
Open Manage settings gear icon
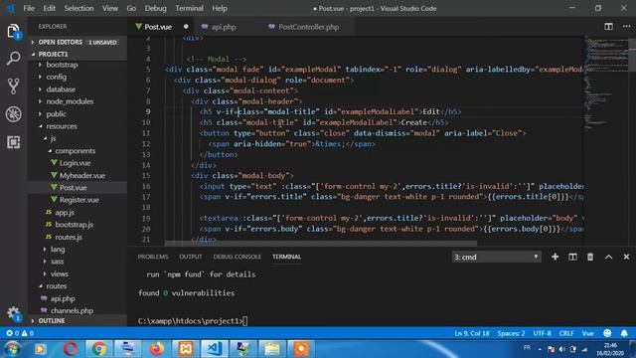pyautogui.click(x=13, y=313)
